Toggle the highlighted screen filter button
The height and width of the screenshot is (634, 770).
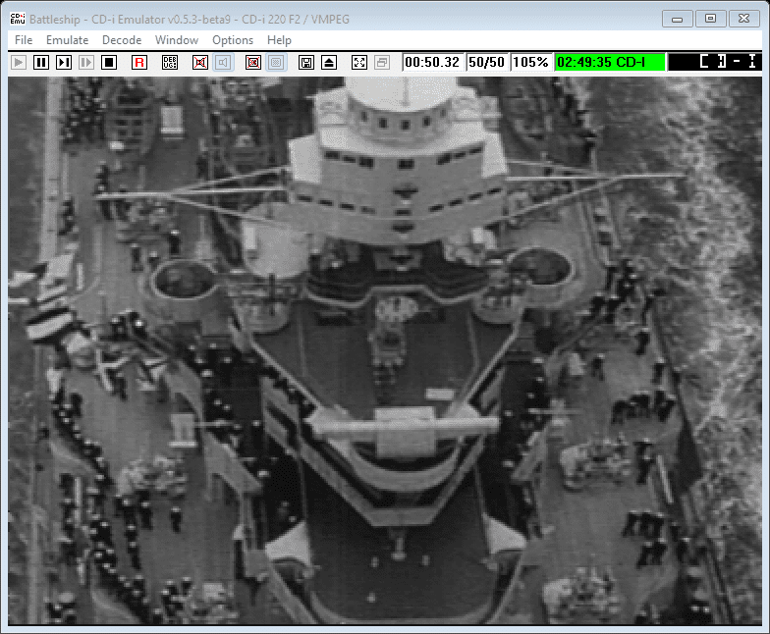pos(276,62)
